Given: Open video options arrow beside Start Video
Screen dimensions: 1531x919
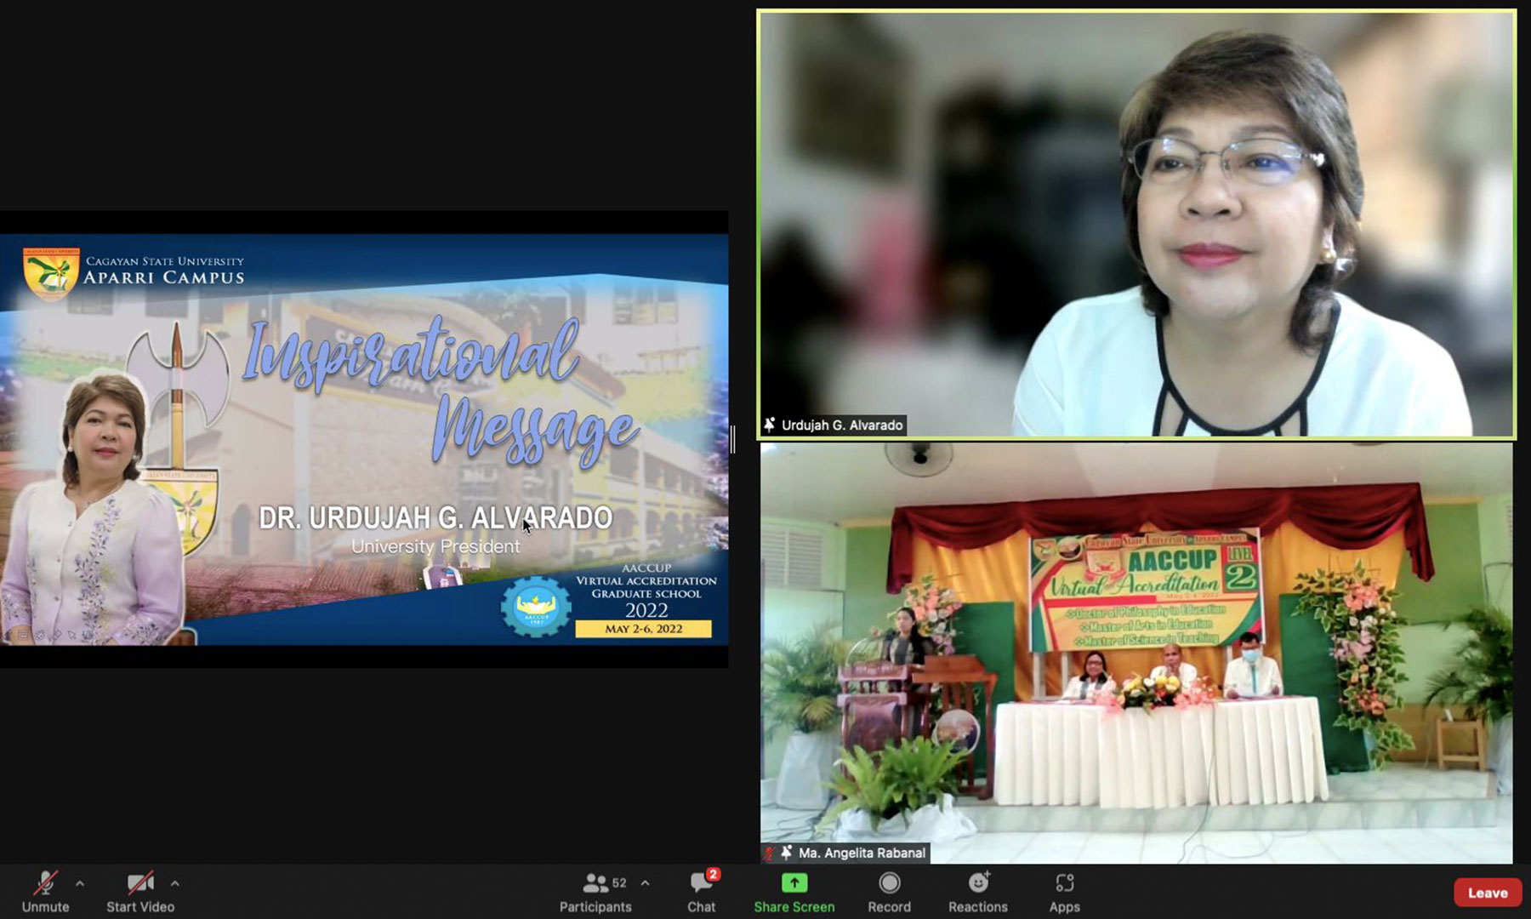Looking at the screenshot, I should pyautogui.click(x=174, y=883).
